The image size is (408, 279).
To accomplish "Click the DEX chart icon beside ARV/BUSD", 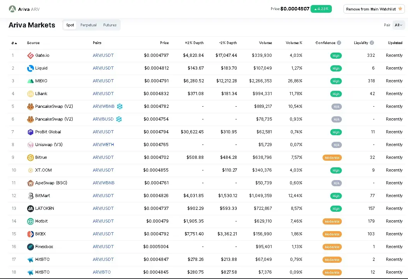I will tap(119, 119).
